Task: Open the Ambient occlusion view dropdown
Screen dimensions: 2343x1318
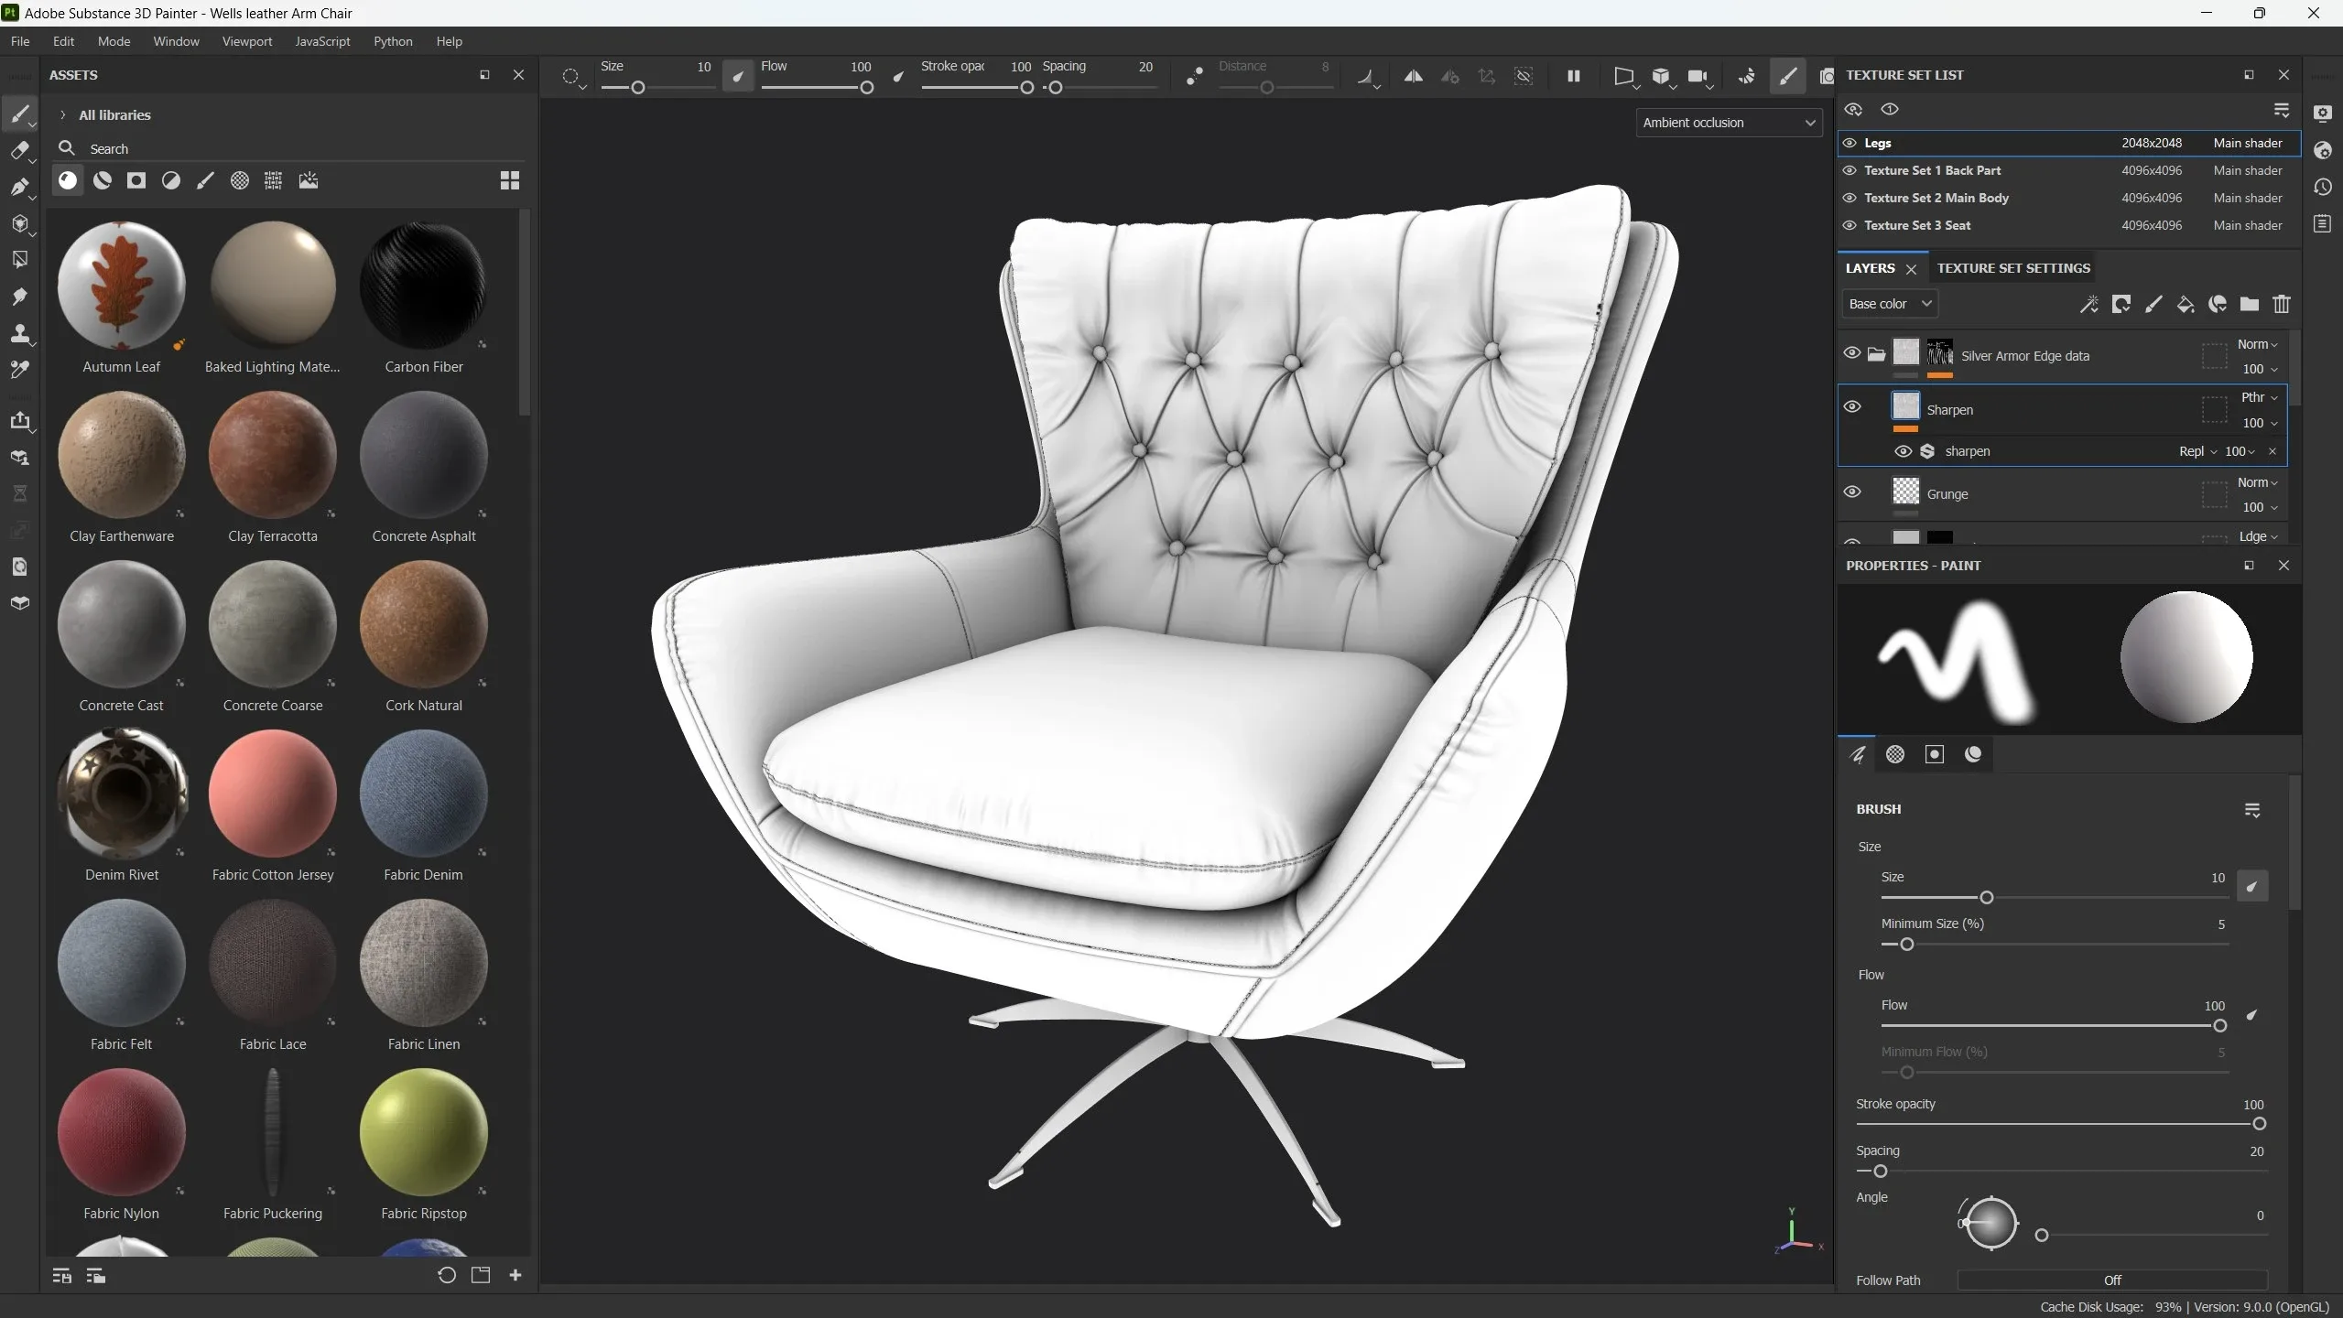Action: [x=1729, y=122]
